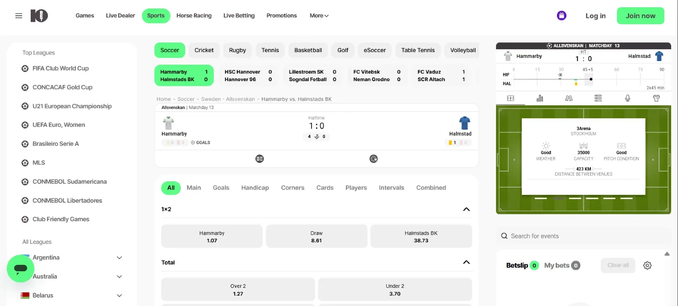
Task: Click the Allsvenskan ball icon in widget header
Action: click(549, 46)
